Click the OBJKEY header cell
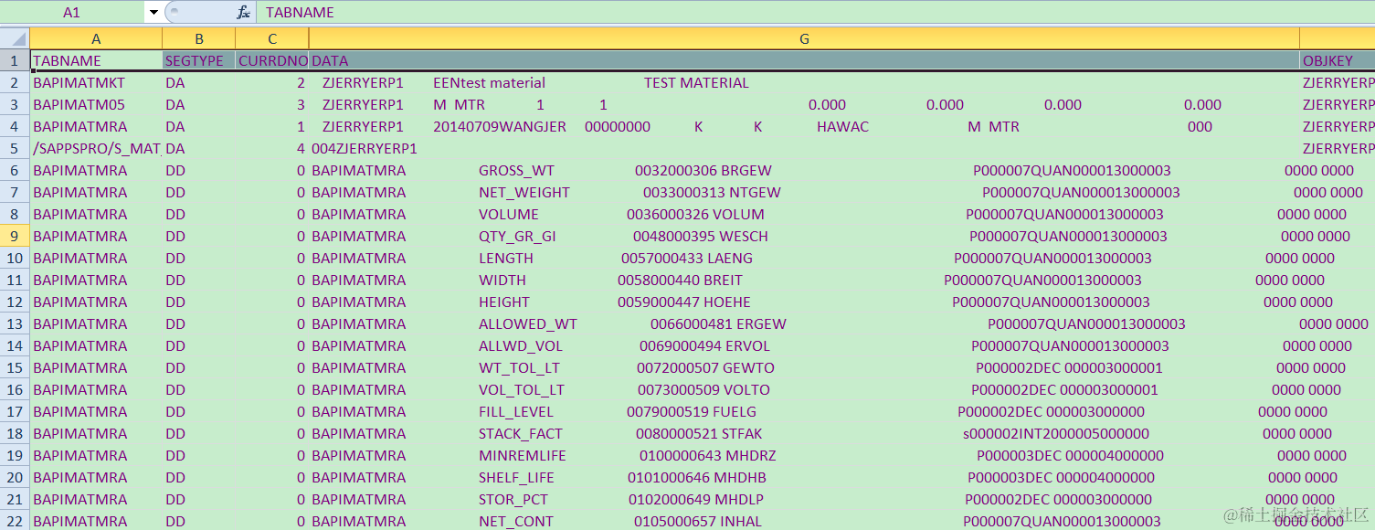 [x=1338, y=61]
